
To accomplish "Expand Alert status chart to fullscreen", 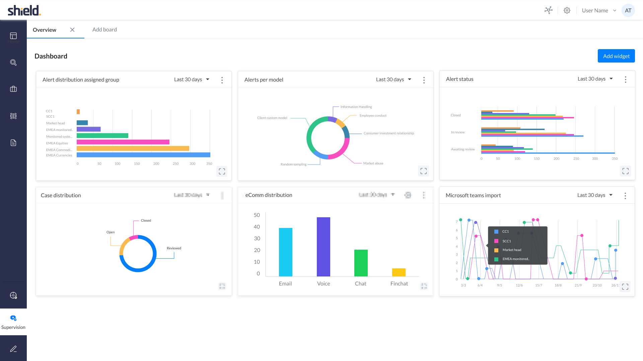I will pyautogui.click(x=625, y=171).
